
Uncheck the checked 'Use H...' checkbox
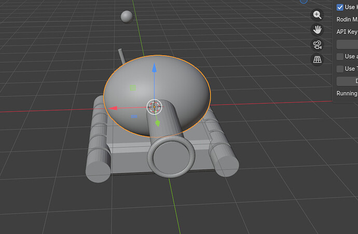[340, 7]
